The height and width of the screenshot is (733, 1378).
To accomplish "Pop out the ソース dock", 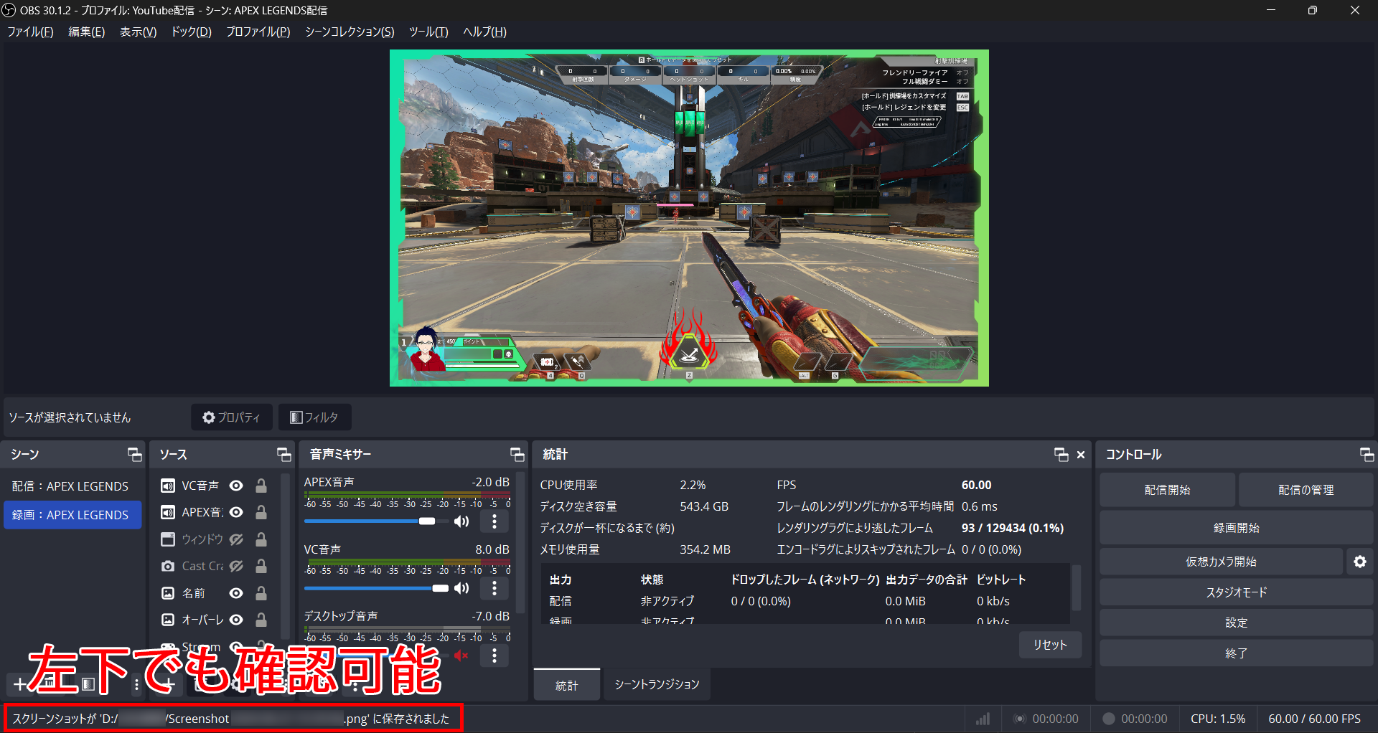I will tap(284, 454).
